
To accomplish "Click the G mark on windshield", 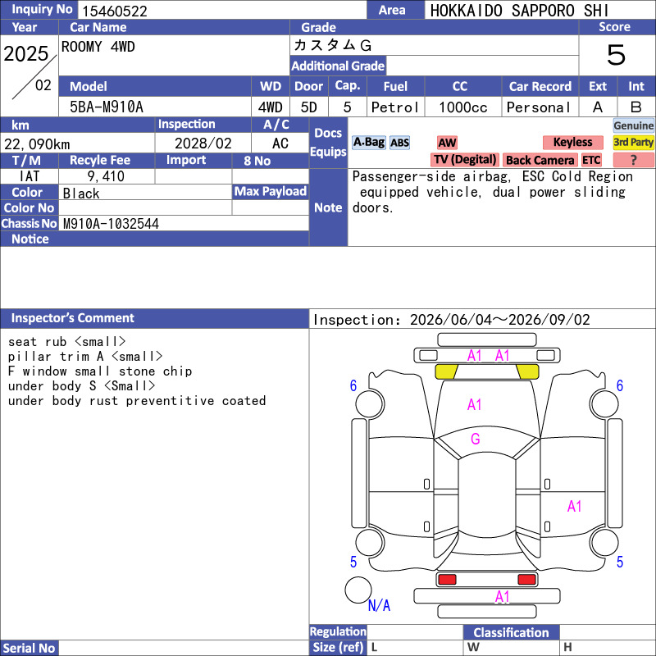I will (x=476, y=439).
